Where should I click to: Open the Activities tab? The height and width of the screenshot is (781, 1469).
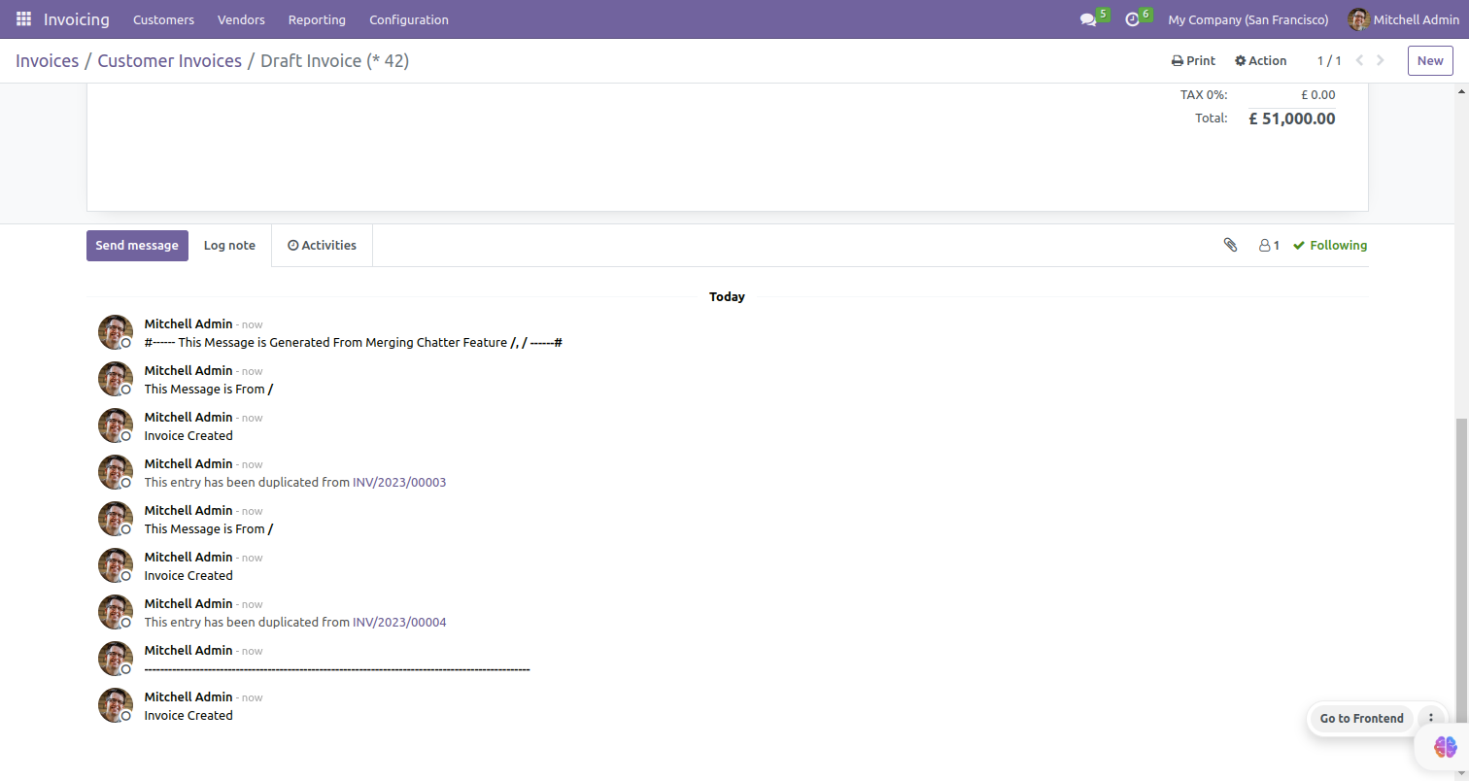(x=322, y=246)
